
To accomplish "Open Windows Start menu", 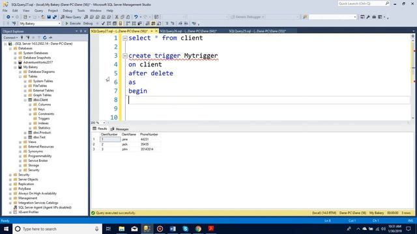I will 6,229.
